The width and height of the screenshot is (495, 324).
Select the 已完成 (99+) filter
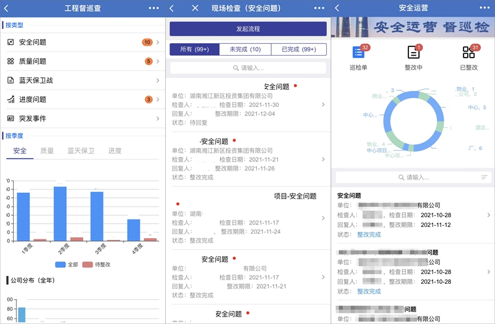(x=299, y=49)
